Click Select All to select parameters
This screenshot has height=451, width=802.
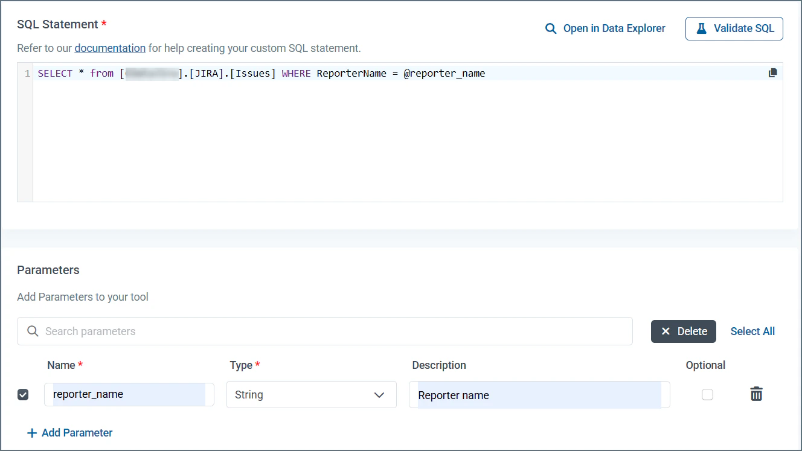tap(752, 331)
